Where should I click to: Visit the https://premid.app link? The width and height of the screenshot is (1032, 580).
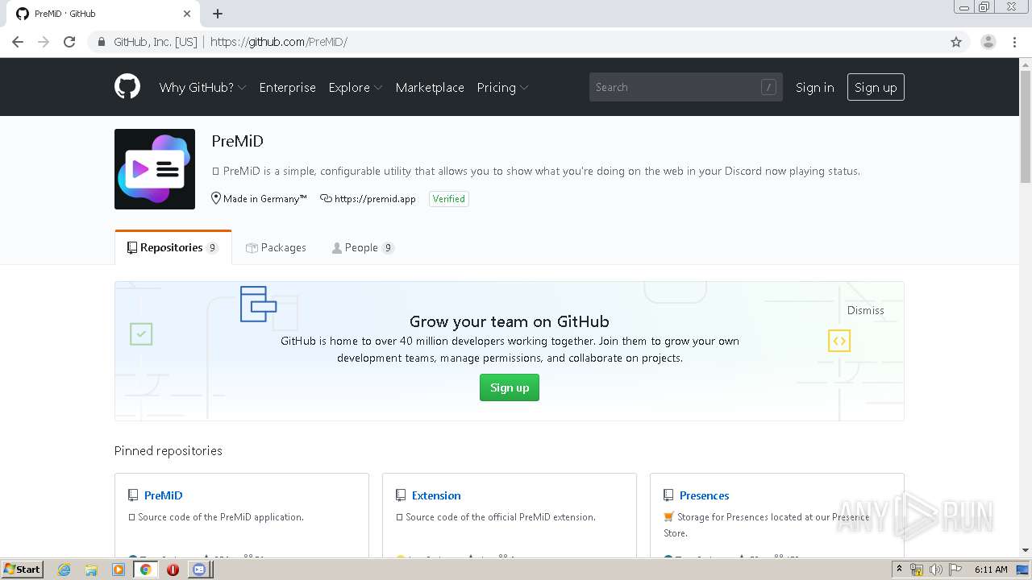click(x=375, y=199)
